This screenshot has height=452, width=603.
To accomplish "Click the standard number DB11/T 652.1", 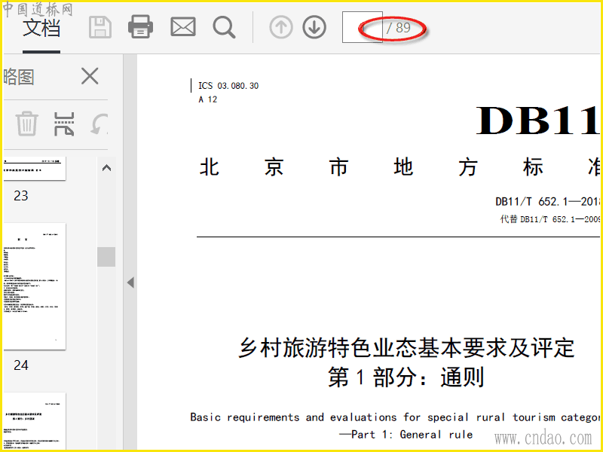I will pos(547,202).
